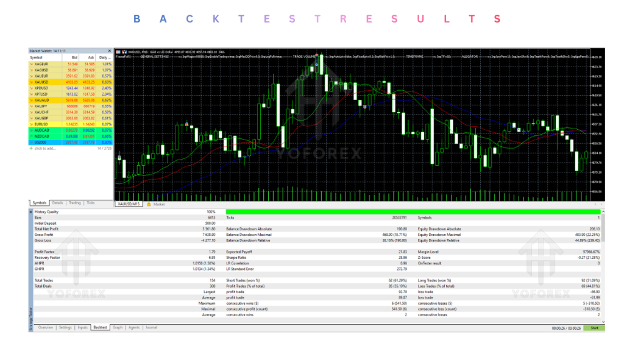The image size is (624, 351).
Task: Select the XAUUSD,M15 chart tab
Action: [x=129, y=204]
